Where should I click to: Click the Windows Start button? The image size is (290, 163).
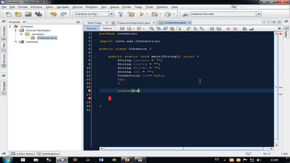[x=8, y=160]
